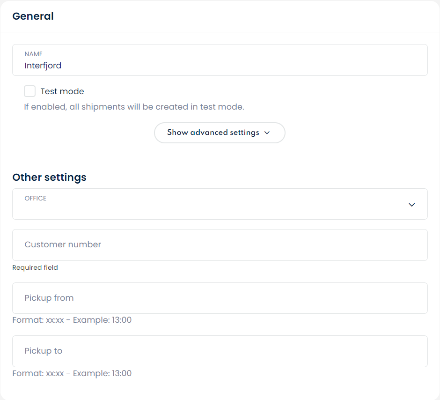Click the Office dropdown arrow icon
The height and width of the screenshot is (400, 440).
click(x=411, y=205)
